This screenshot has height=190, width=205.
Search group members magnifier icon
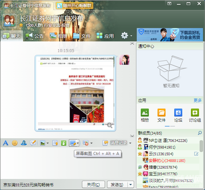pyautogui.click(x=200, y=133)
